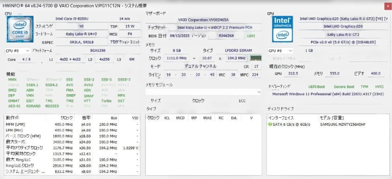Click the Secure Boot indicator
This screenshot has height=179, width=392.
(x=344, y=87)
